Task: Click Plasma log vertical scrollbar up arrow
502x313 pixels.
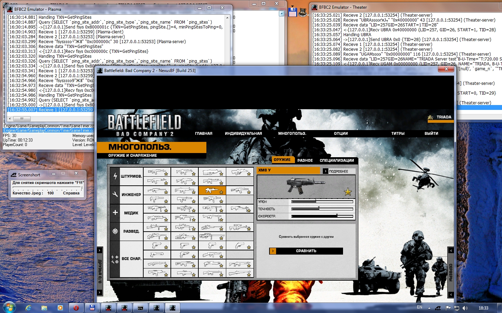Action: point(227,17)
